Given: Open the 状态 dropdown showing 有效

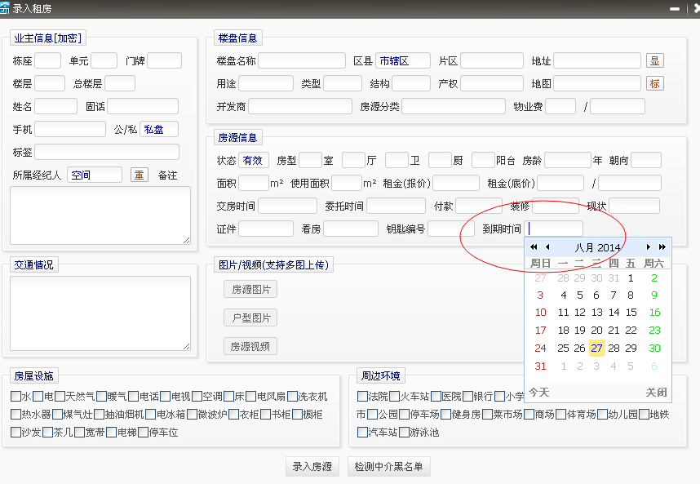Looking at the screenshot, I should (x=253, y=161).
